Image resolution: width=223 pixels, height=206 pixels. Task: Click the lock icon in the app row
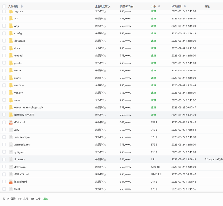tap(104, 26)
